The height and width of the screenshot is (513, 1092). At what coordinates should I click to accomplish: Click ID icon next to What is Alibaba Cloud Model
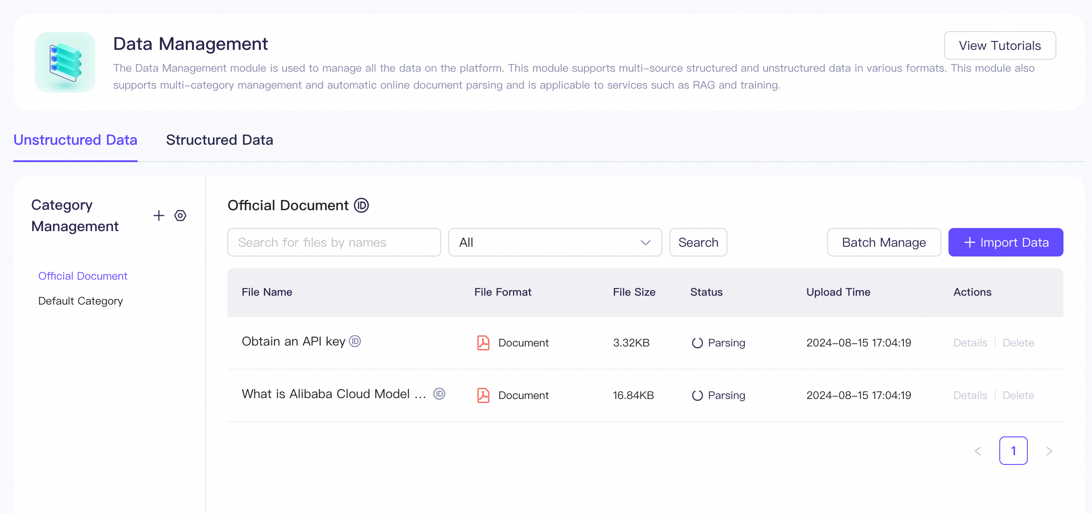[439, 394]
